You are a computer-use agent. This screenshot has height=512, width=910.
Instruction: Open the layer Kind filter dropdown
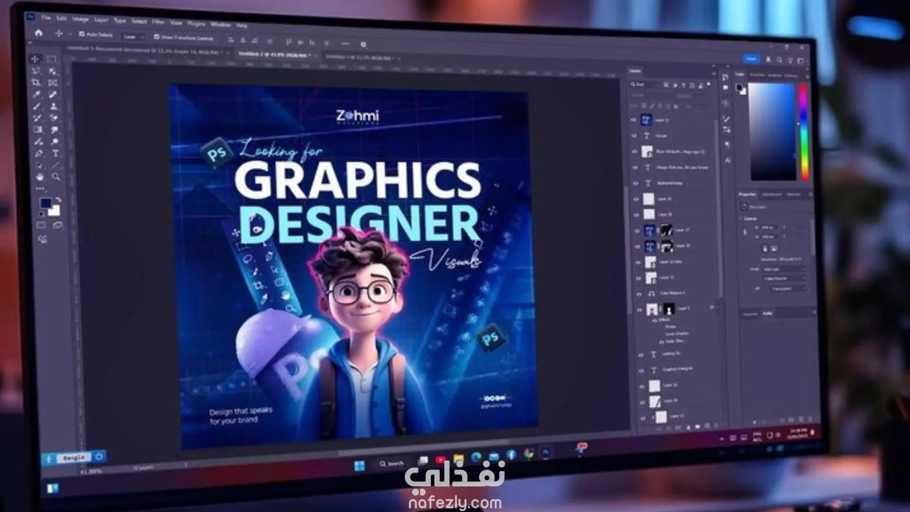(645, 85)
